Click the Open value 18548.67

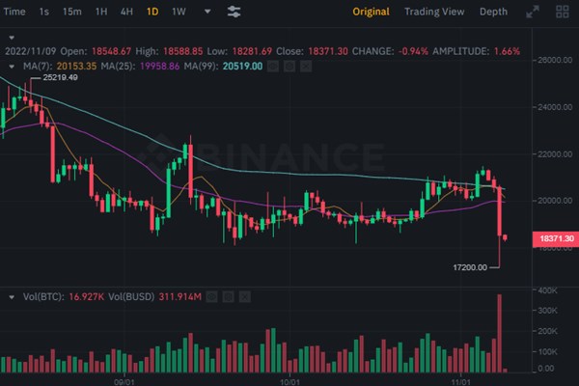111,51
